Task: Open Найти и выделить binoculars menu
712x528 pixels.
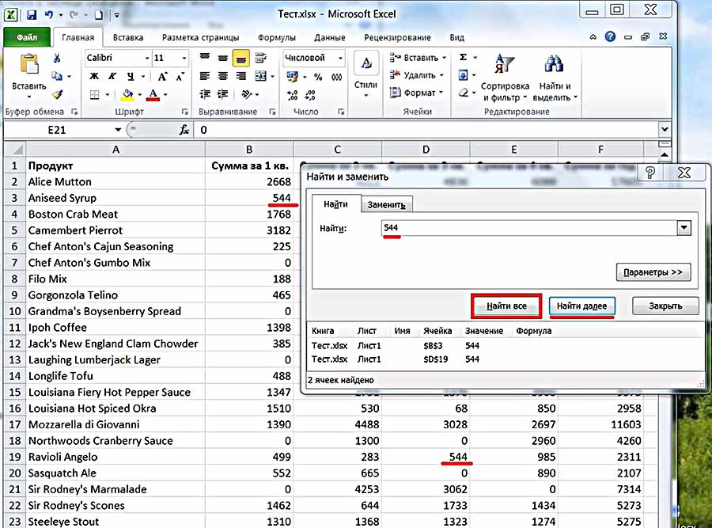Action: pos(555,78)
